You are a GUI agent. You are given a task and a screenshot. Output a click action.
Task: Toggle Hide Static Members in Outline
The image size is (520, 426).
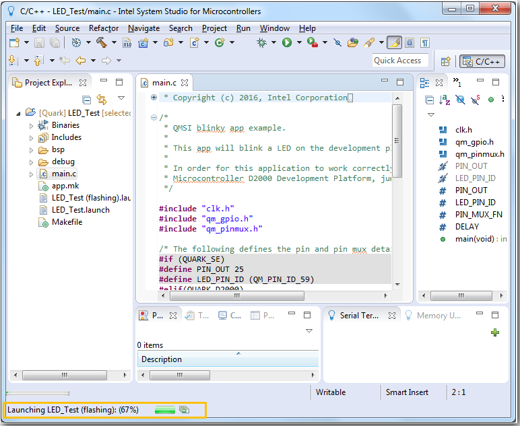pos(476,100)
